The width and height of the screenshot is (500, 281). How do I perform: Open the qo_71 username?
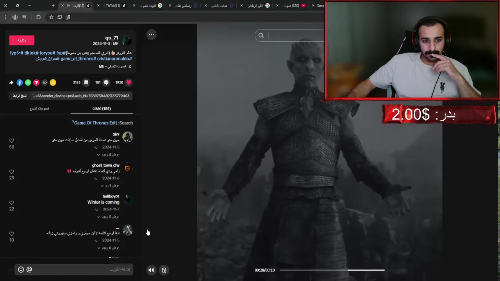[x=112, y=38]
